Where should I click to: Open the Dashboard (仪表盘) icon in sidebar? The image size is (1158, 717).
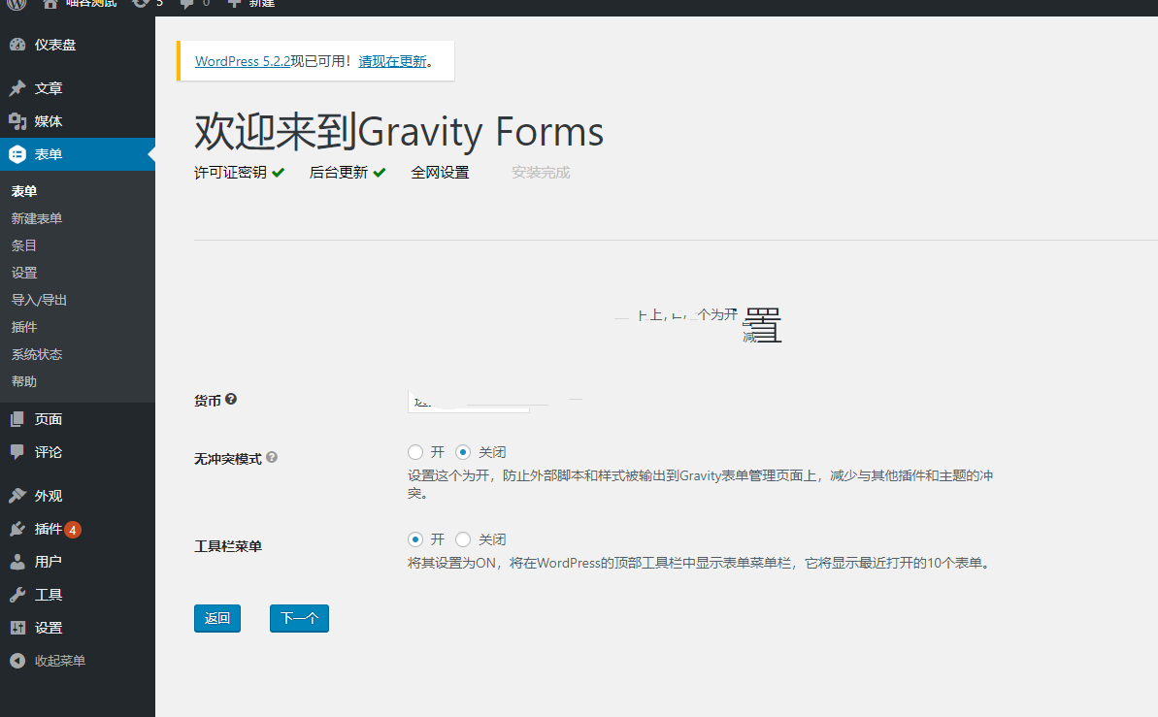pos(17,45)
